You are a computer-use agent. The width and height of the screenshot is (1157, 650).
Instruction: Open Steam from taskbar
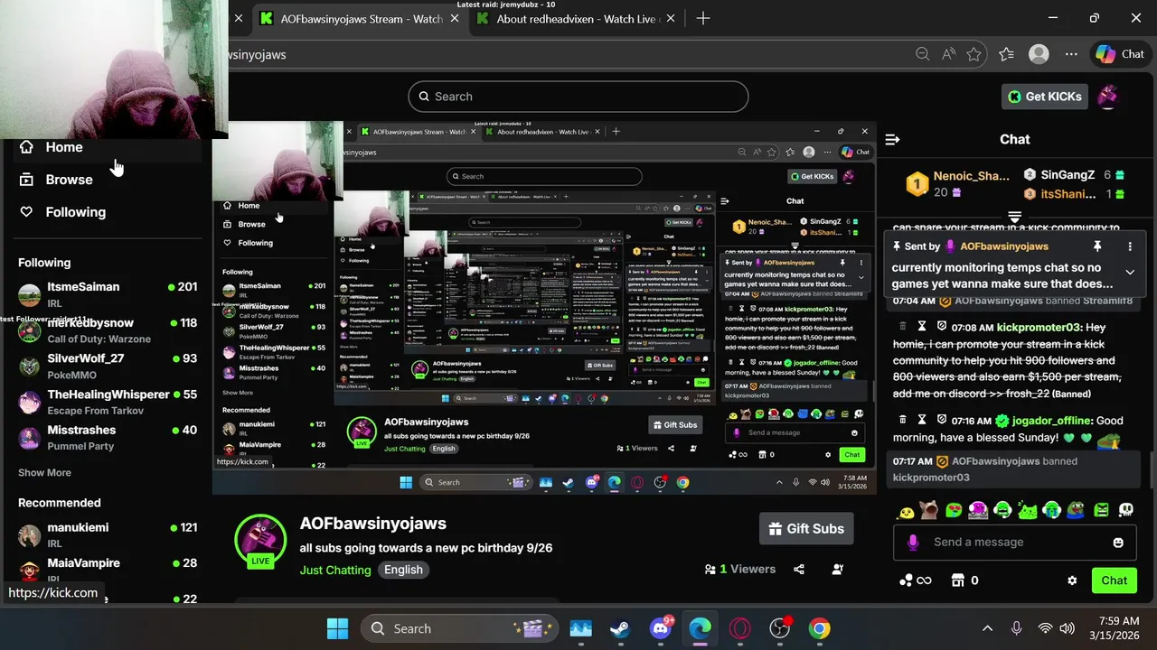[x=620, y=628]
